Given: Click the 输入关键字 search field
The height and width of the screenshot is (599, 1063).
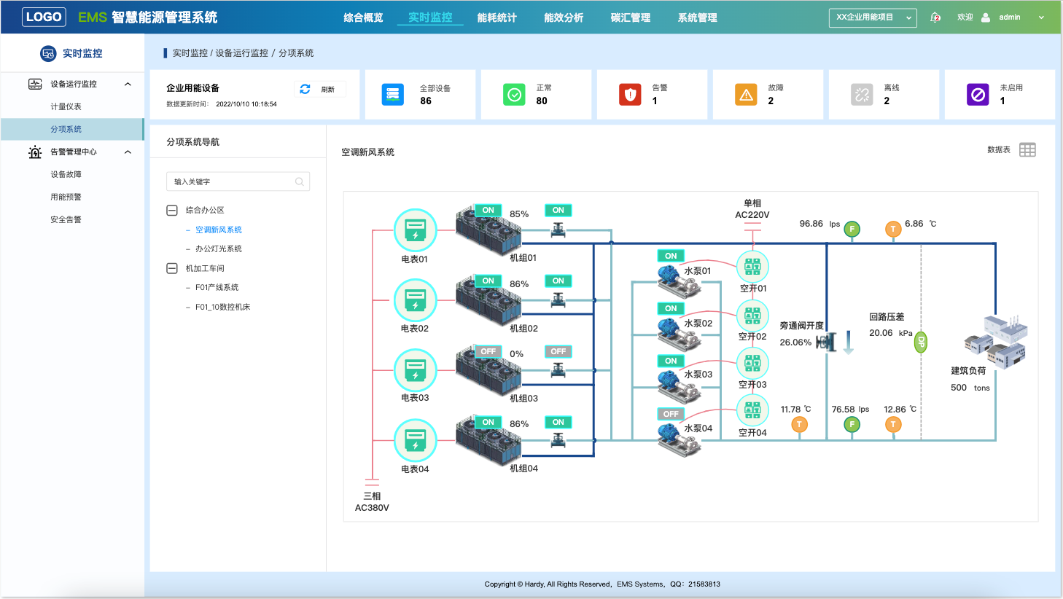Looking at the screenshot, I should [238, 181].
